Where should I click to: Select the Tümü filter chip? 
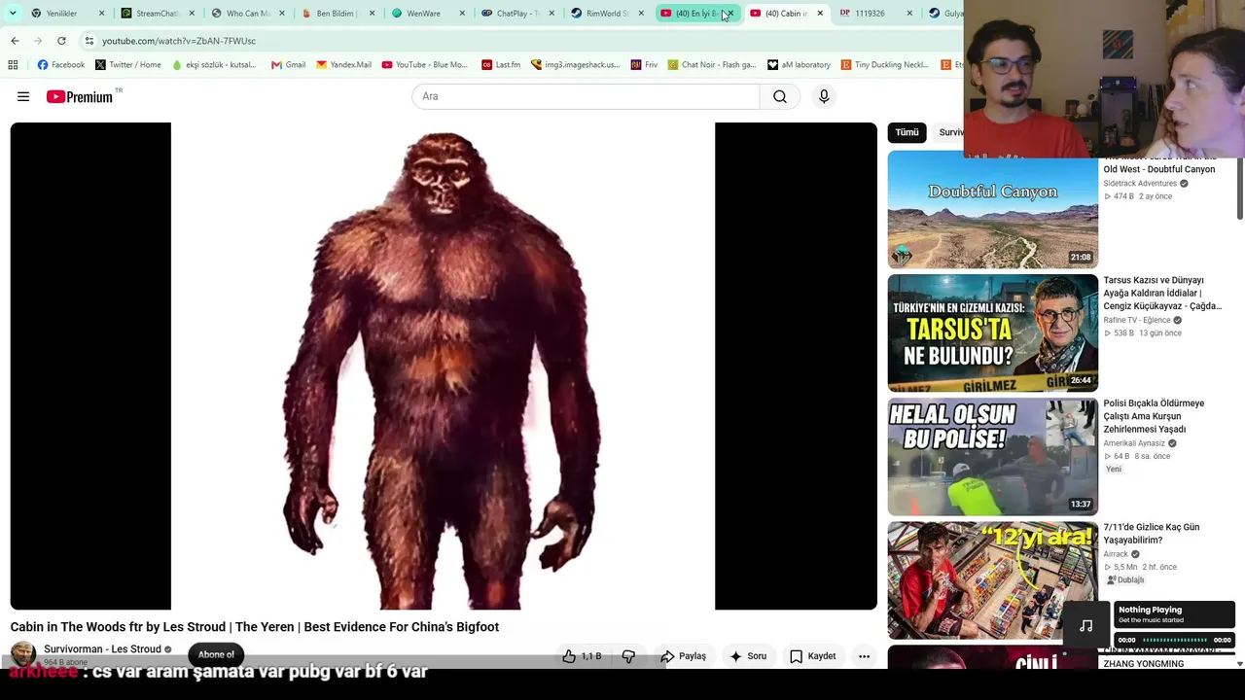click(907, 132)
